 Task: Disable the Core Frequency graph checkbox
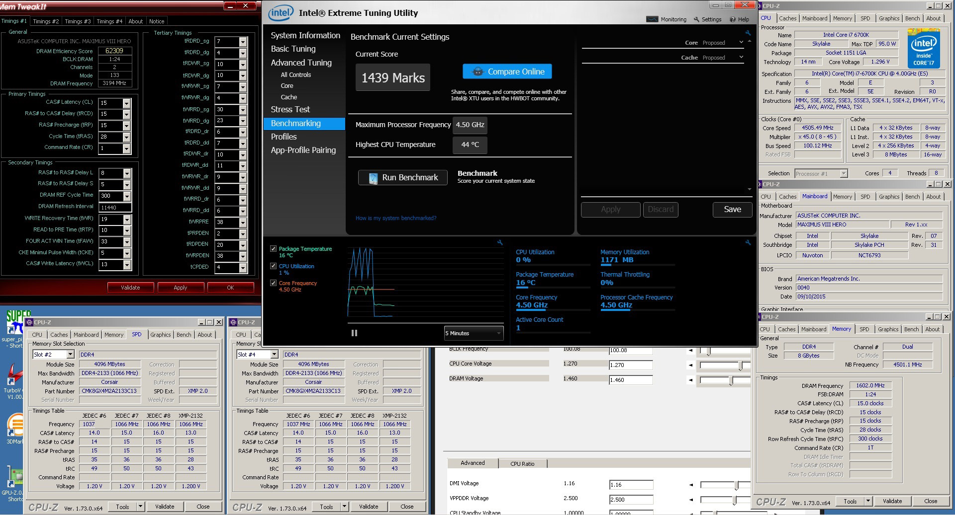tap(273, 283)
